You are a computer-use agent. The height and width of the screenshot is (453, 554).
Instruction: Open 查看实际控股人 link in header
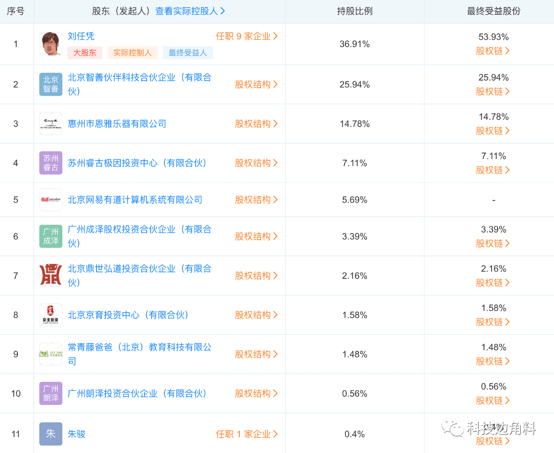[x=190, y=11]
